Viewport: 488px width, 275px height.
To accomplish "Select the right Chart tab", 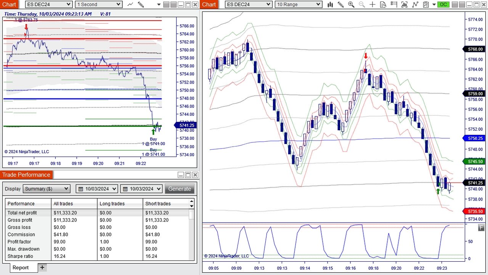I will [209, 5].
